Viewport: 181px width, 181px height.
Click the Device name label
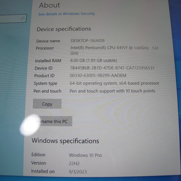point(48,41)
